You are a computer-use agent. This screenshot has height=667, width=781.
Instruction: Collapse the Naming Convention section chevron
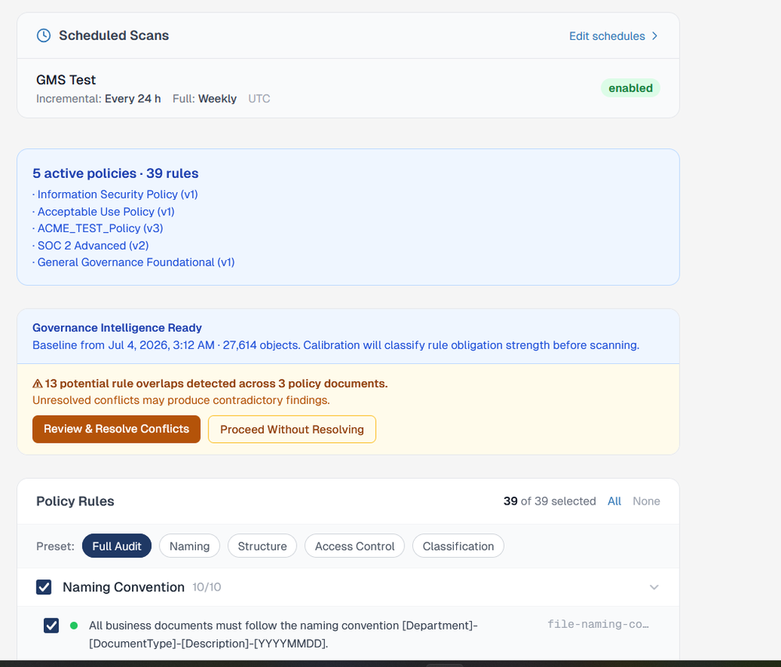coord(654,587)
